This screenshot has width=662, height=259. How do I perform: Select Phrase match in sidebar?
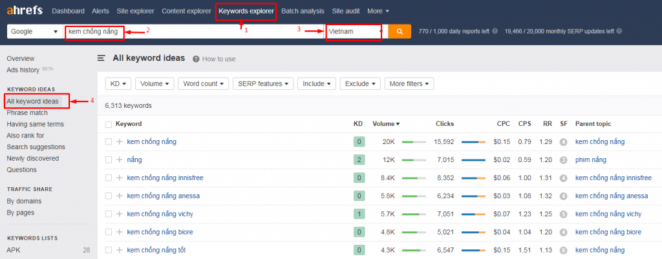pos(27,112)
